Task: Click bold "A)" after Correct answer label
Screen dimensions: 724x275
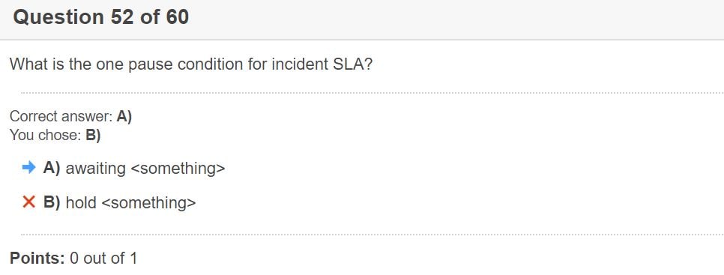Action: 124,116
